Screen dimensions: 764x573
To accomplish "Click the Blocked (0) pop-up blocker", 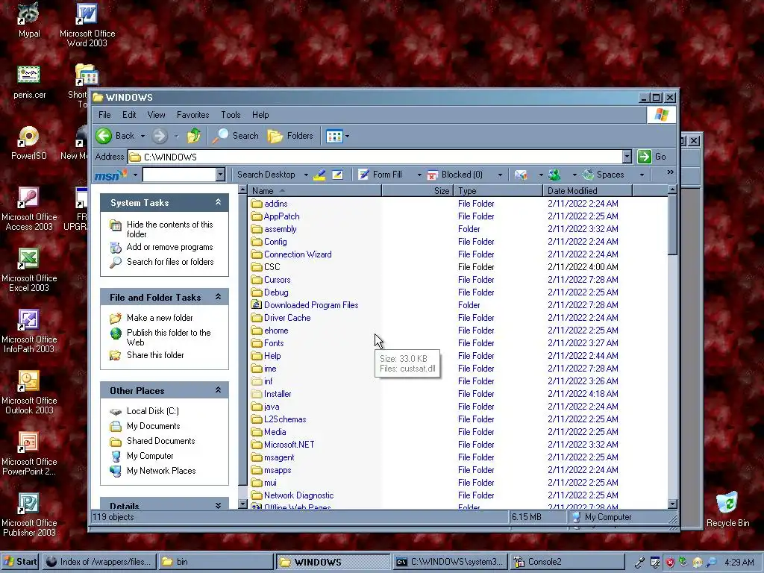I will (x=455, y=175).
